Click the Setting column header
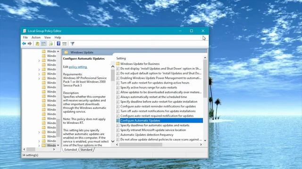 [x=121, y=58]
